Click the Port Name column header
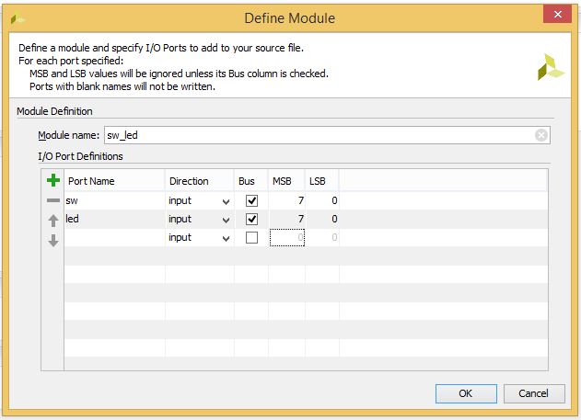The width and height of the screenshot is (581, 420). tap(114, 181)
